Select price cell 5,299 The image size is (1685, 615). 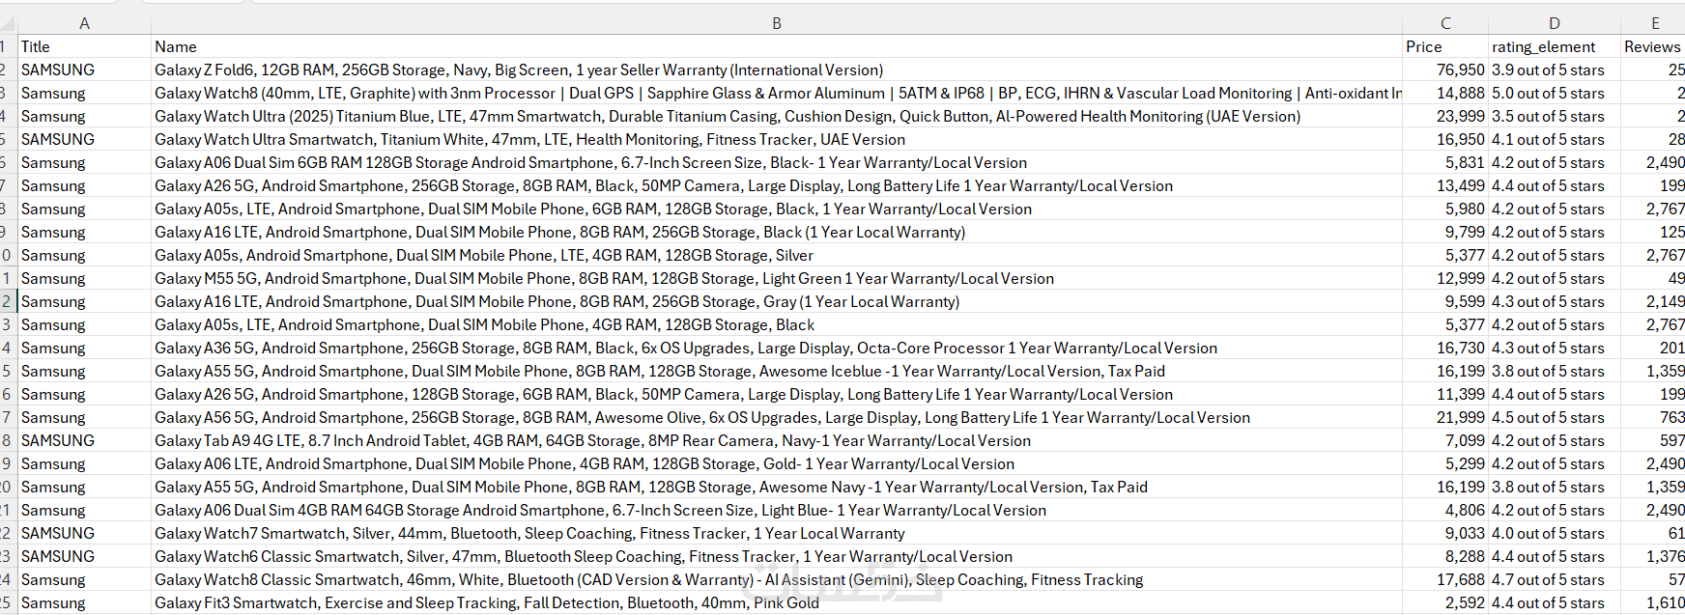coord(1445,463)
